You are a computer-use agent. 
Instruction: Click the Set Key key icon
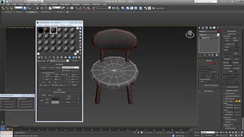pos(191,134)
